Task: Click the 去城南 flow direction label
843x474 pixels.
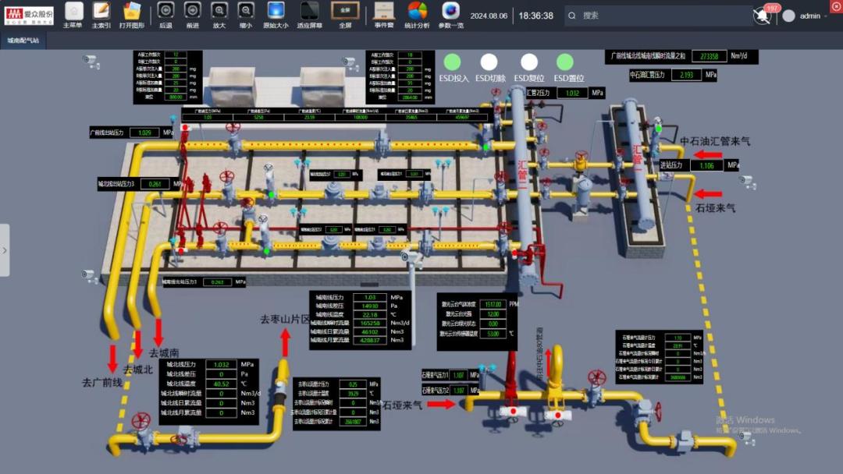Action: [x=164, y=352]
